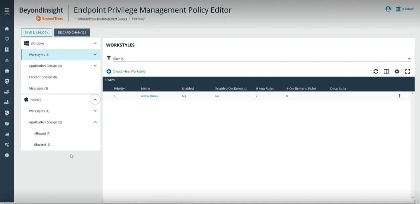This screenshot has height=204, width=420.
Task: Click the 'No' Enabled On-Demand cell
Action: click(217, 96)
